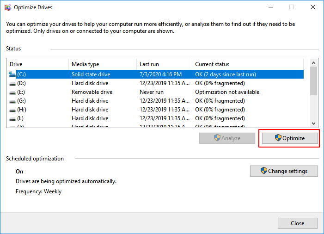The width and height of the screenshot is (324, 234).
Task: Click the D: hard disk drive icon
Action: (12, 83)
